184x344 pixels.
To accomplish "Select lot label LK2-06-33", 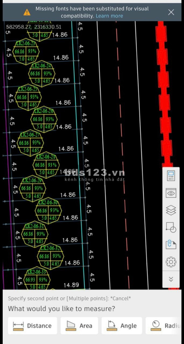I will click(37, 272).
